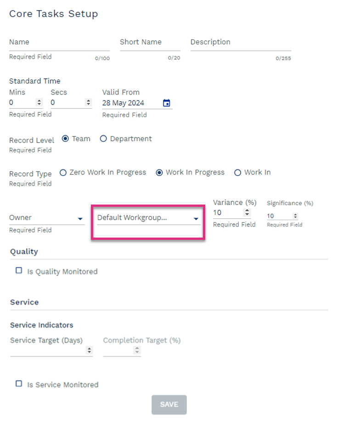The image size is (337, 421).
Task: Select the Work In record type
Action: 237,173
